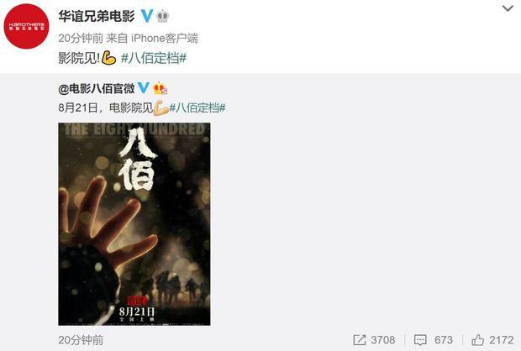Open the repost count 3708

tap(383, 340)
